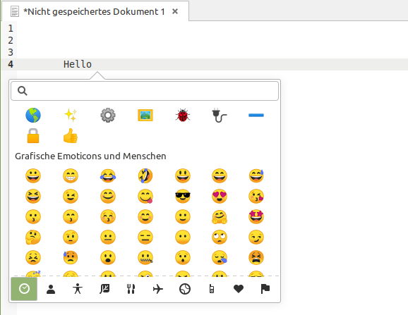Switch to activities ball category
This screenshot has width=408, height=315.
click(x=185, y=289)
